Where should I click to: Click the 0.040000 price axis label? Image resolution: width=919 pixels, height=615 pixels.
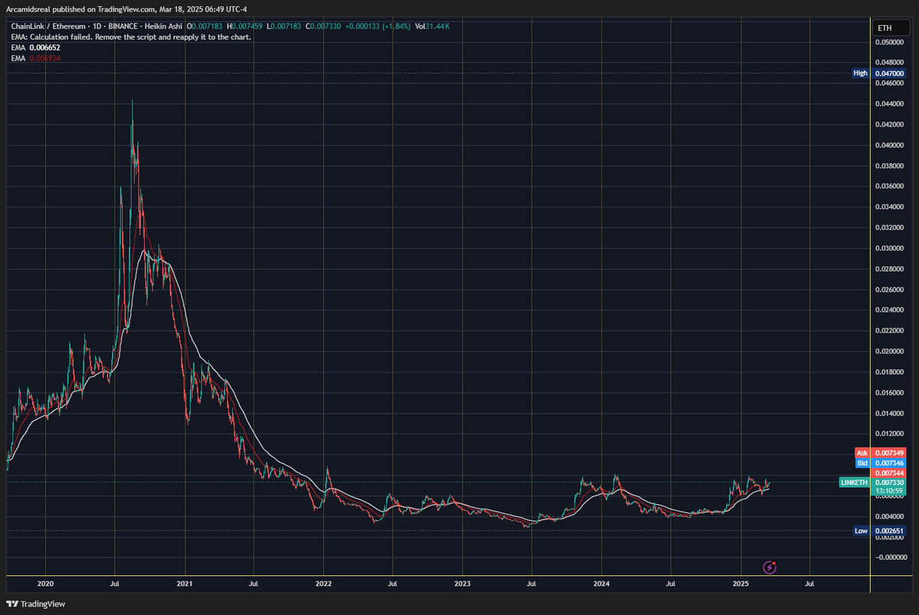click(x=891, y=145)
